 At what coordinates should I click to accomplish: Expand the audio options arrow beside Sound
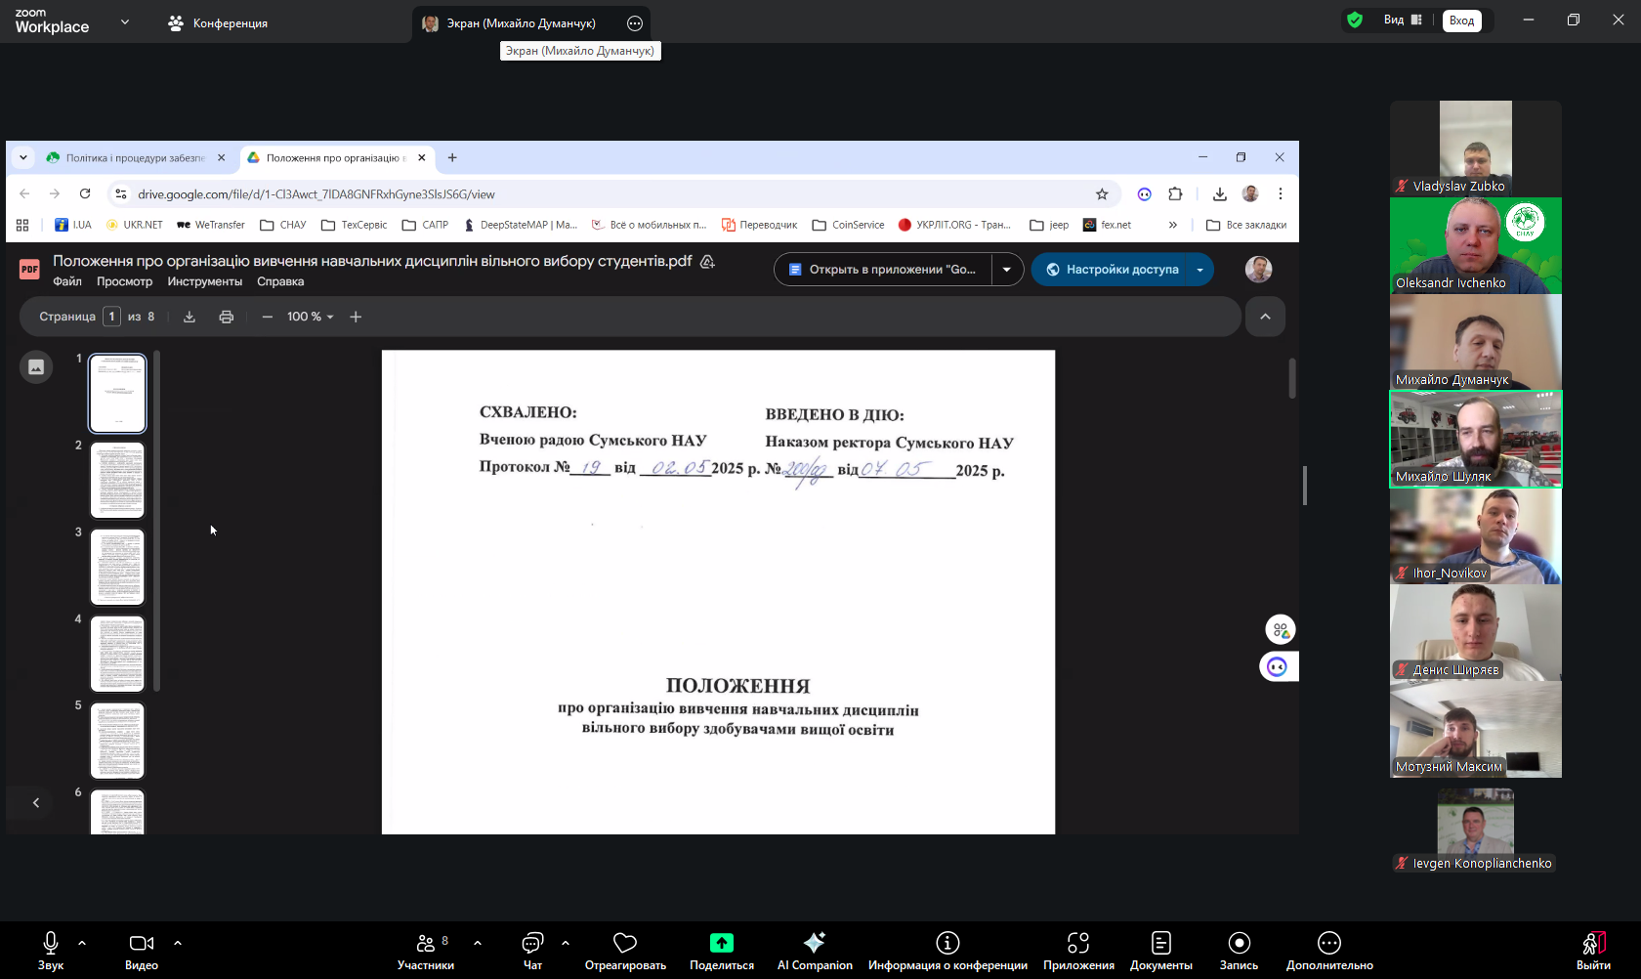click(82, 943)
